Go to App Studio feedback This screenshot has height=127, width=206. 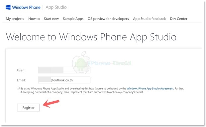click(x=150, y=19)
